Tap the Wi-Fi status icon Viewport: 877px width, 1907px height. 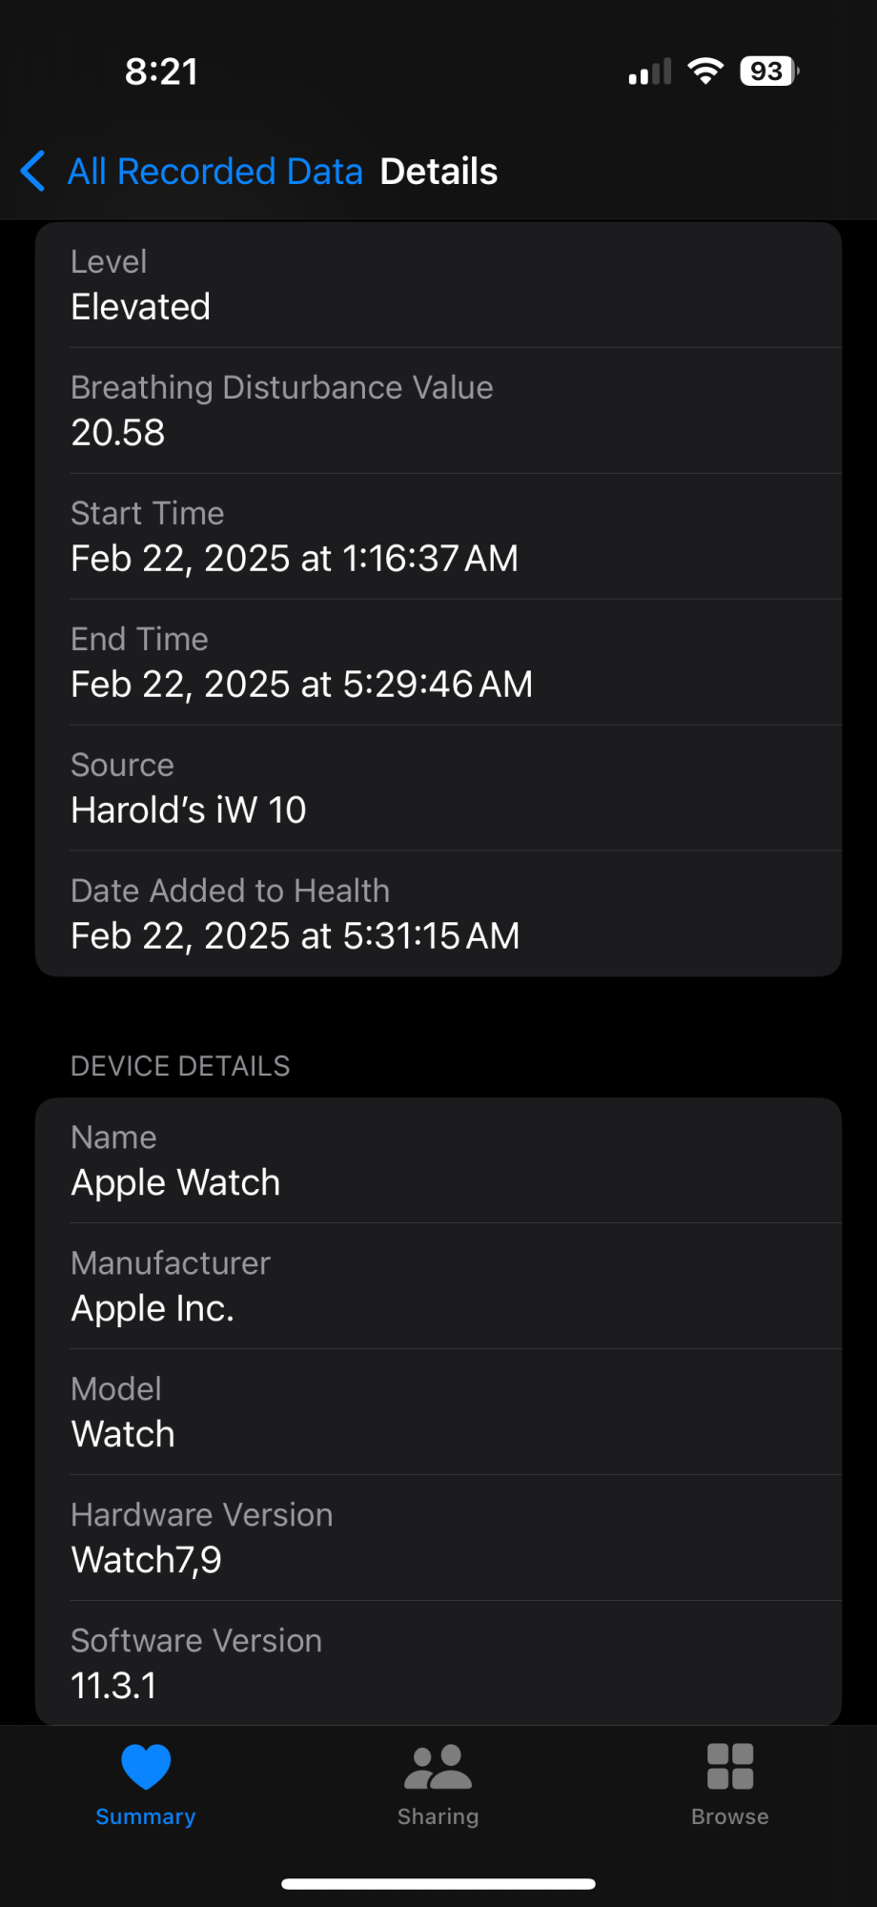click(x=705, y=71)
